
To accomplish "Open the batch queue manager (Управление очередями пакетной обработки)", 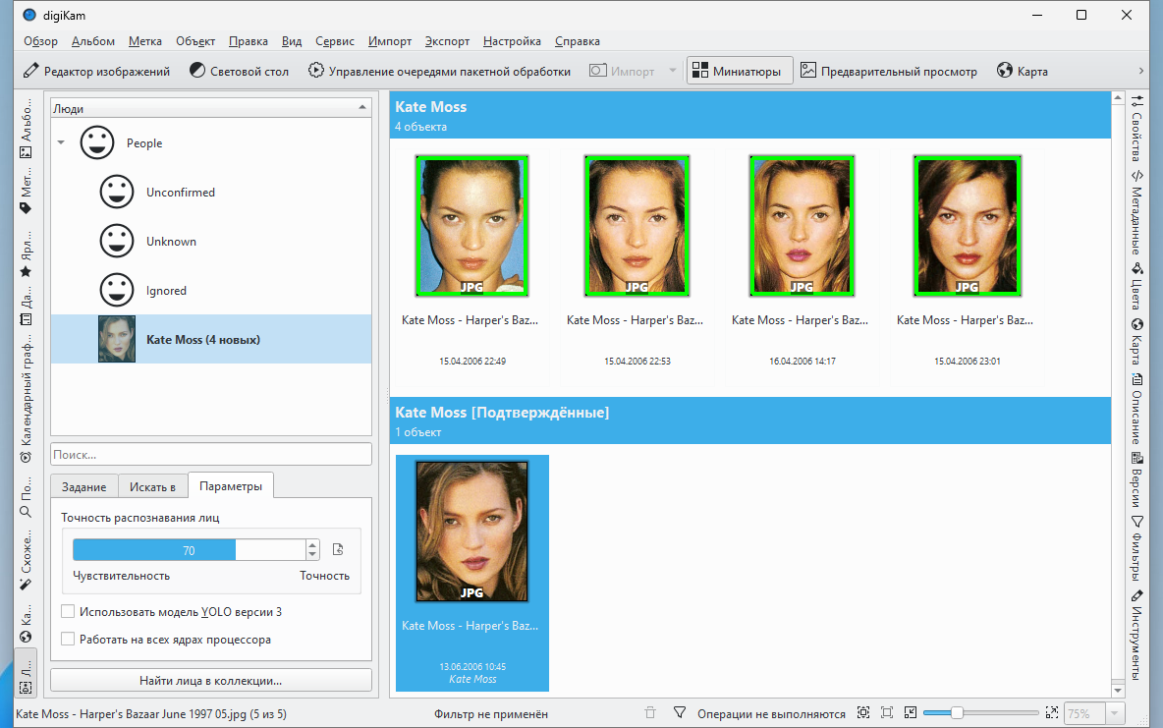I will (x=440, y=72).
